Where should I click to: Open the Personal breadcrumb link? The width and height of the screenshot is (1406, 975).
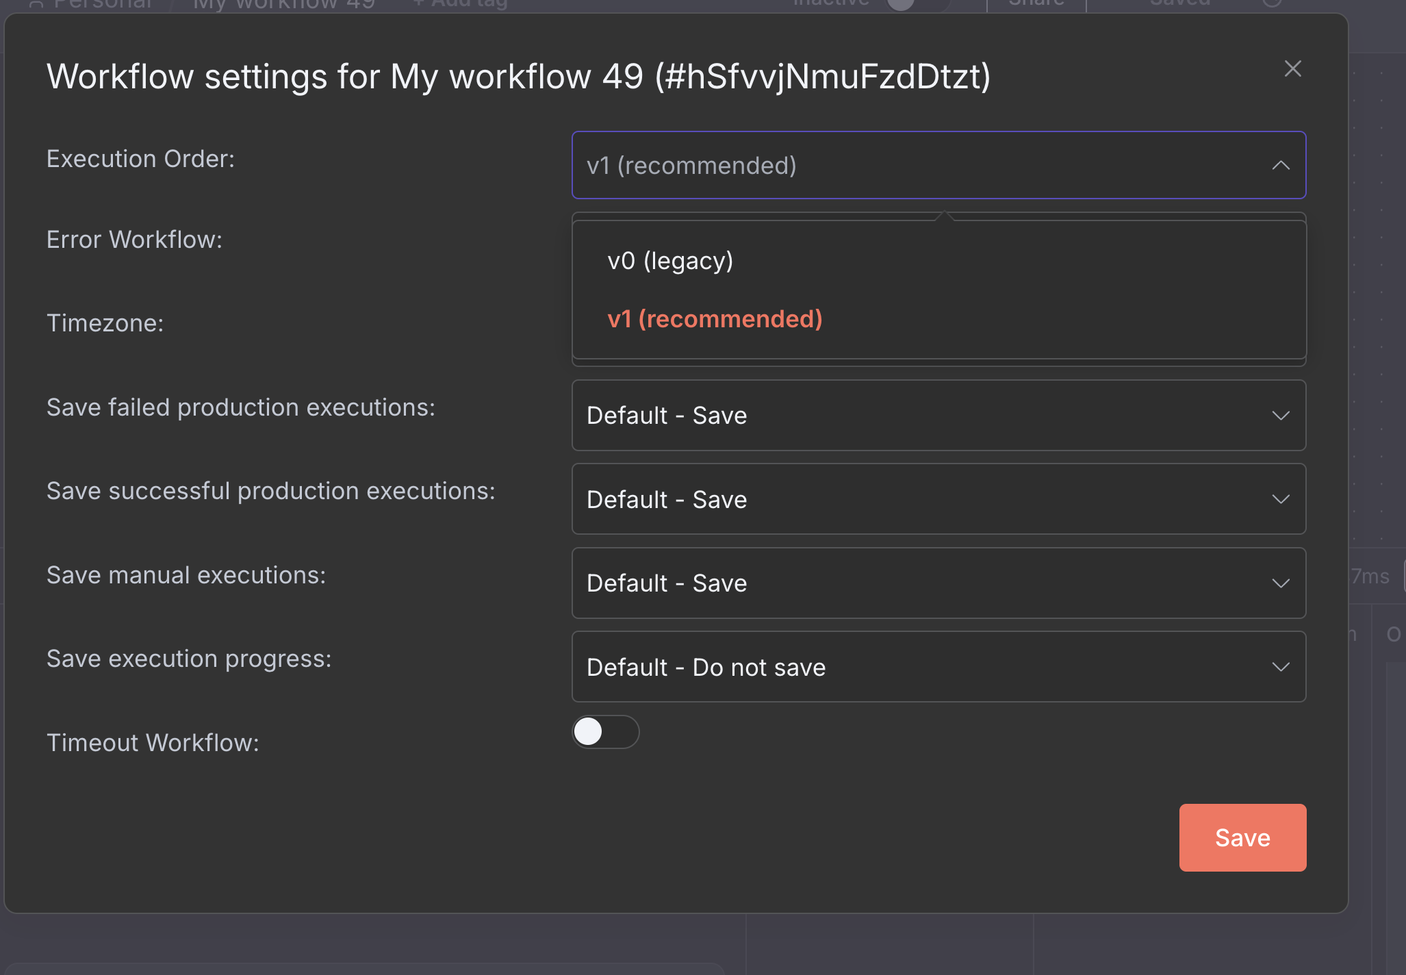pos(103,5)
